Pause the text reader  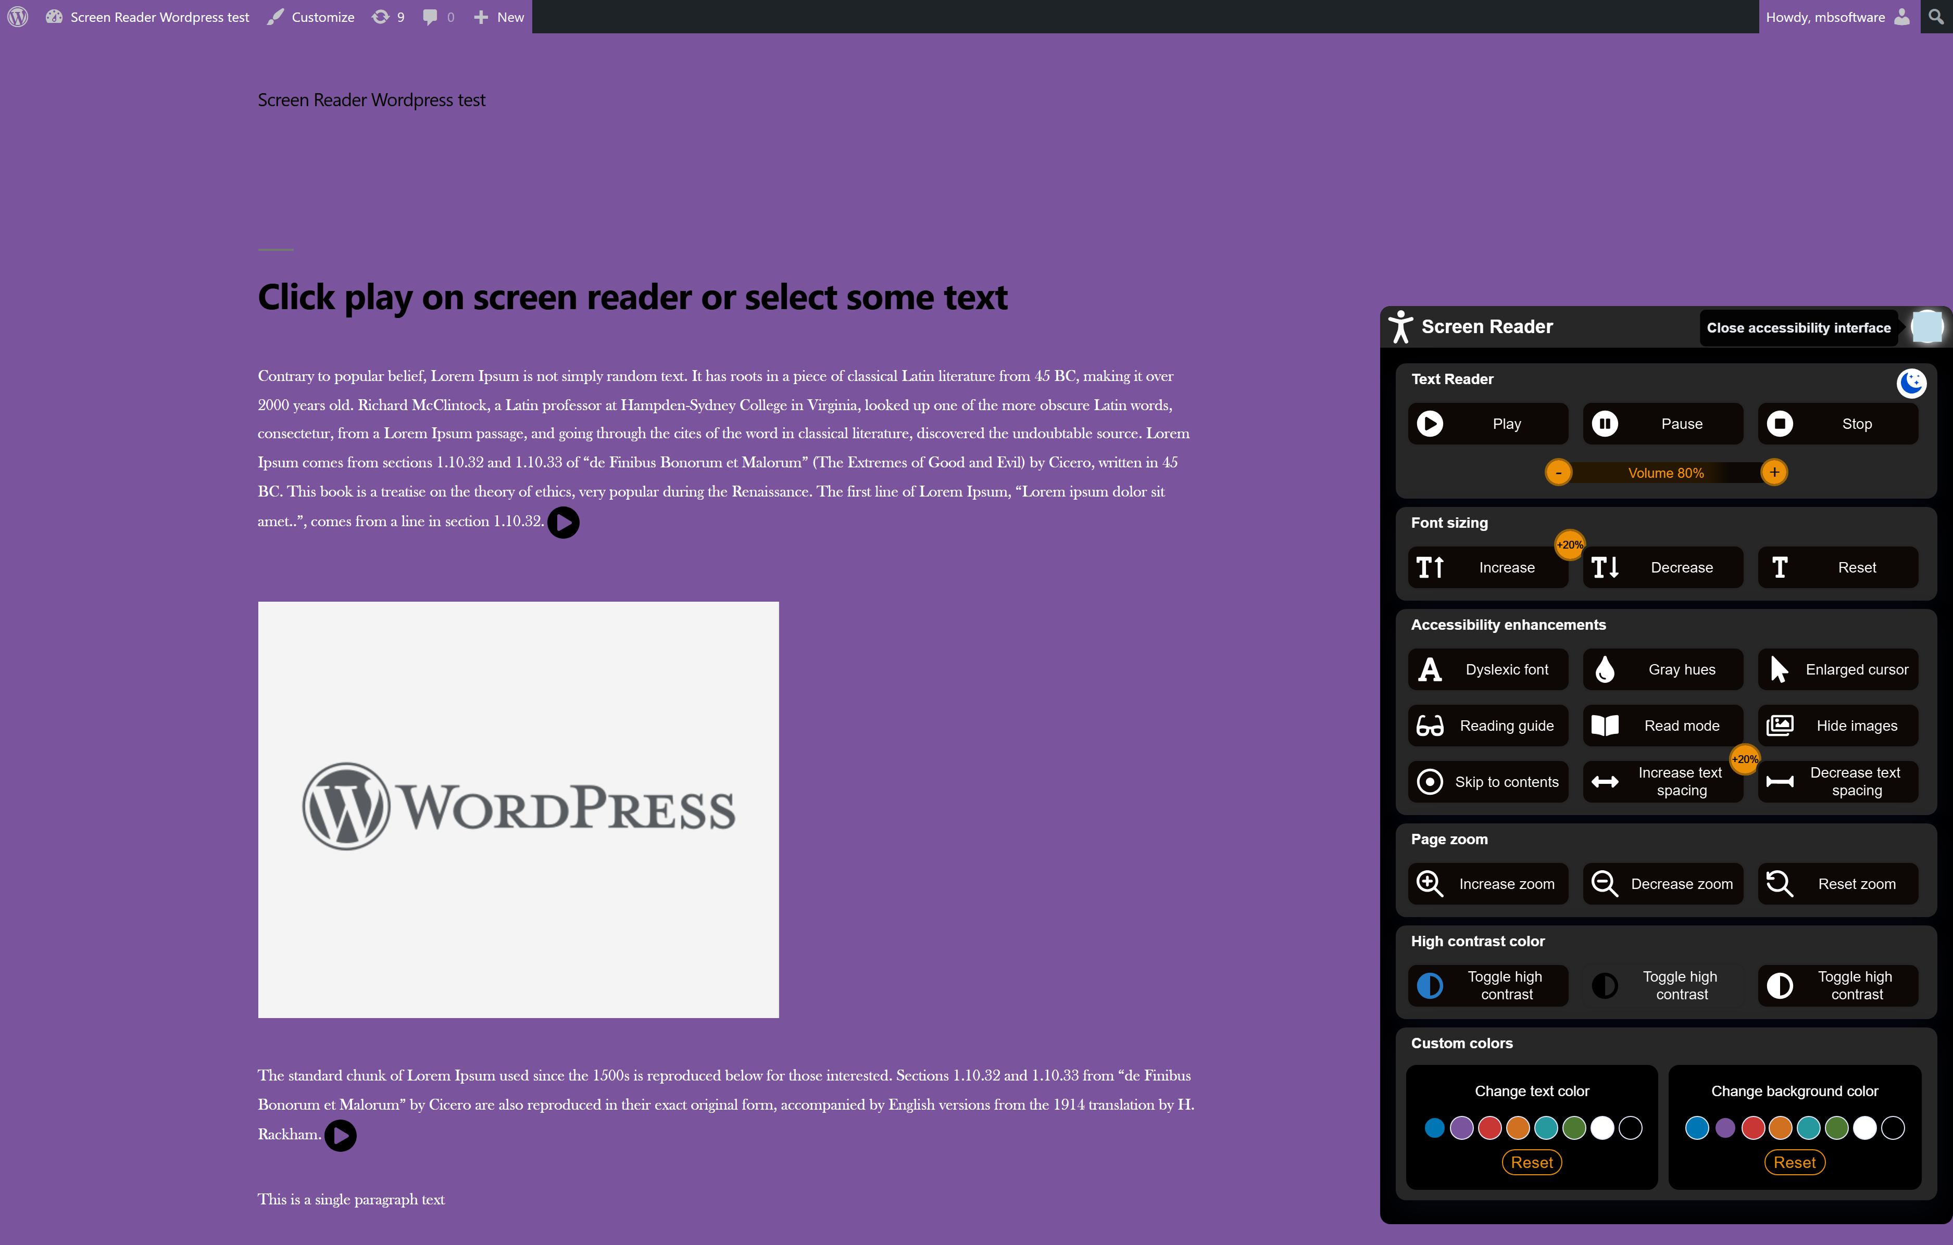tap(1662, 424)
